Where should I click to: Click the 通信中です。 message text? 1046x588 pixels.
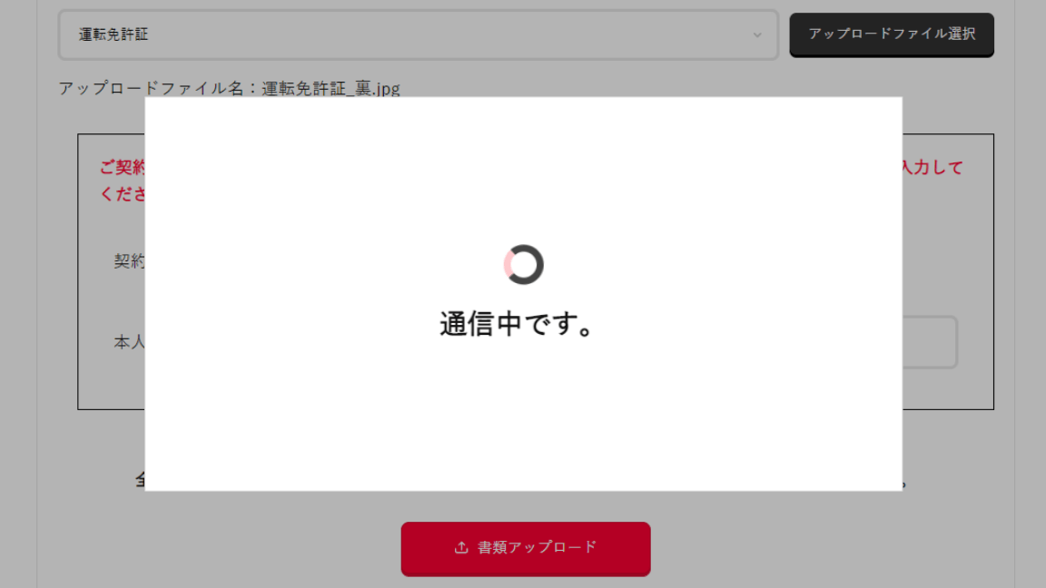click(x=518, y=324)
